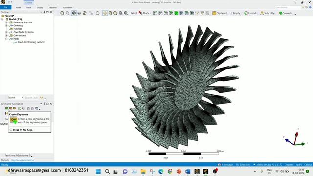Switch to Display ribbon tab
This screenshot has height=176, width=313.
pos(40,8)
